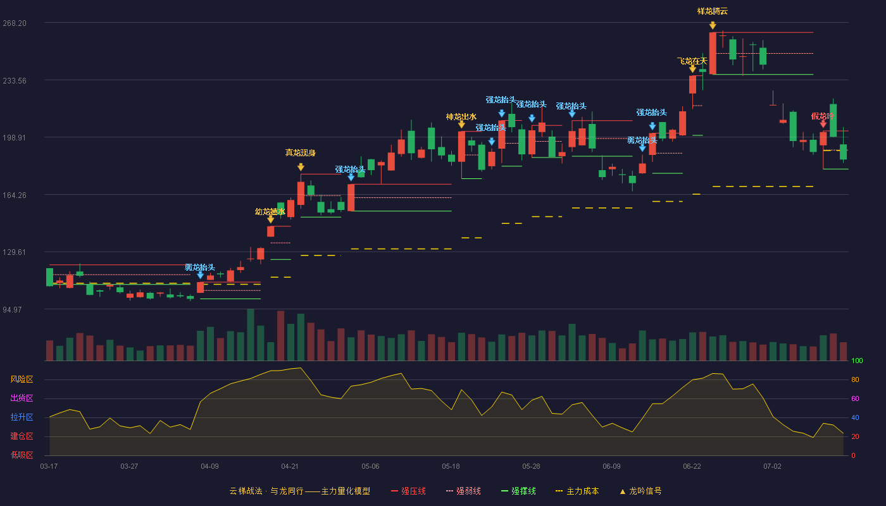Click the 03-17 date label
Image resolution: width=886 pixels, height=506 pixels.
pos(49,466)
